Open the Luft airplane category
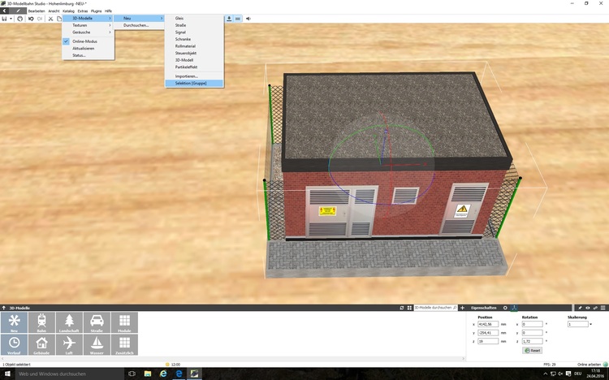Screen dimensions: 609x380 click(x=69, y=344)
